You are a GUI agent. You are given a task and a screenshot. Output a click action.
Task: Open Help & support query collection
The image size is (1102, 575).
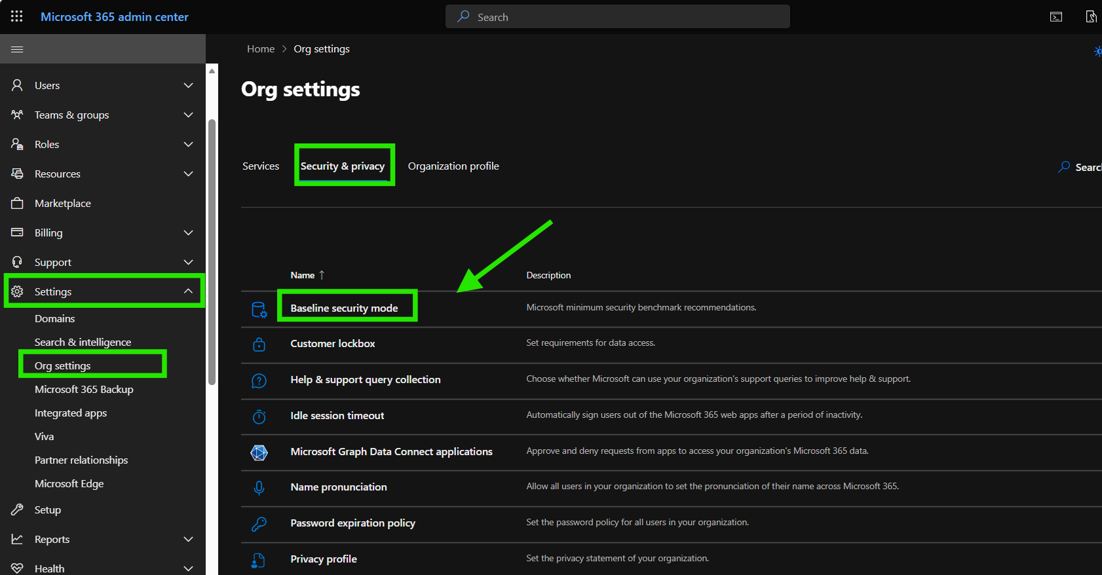coord(366,379)
